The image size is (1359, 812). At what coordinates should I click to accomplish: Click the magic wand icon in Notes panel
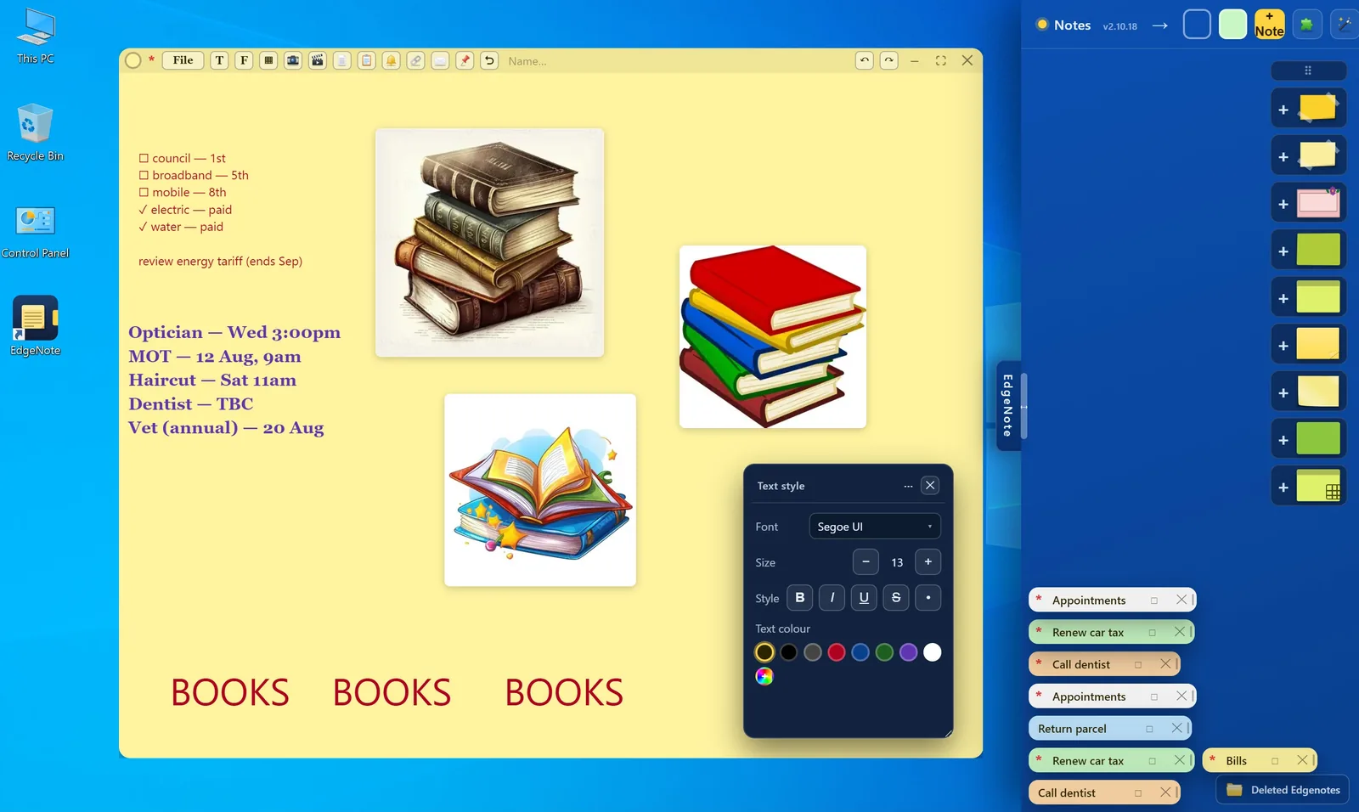[1344, 25]
